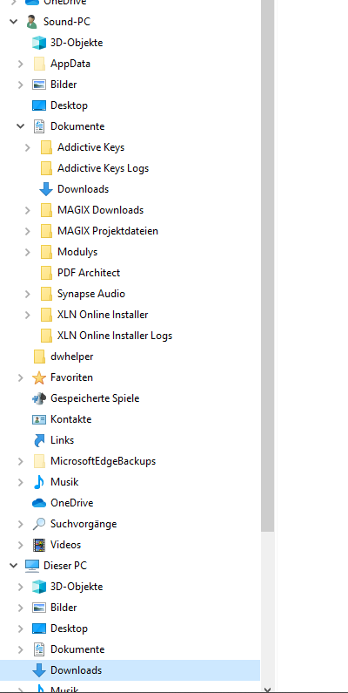
Task: Click the Desktop icon under Sound-PC
Action: [x=39, y=105]
